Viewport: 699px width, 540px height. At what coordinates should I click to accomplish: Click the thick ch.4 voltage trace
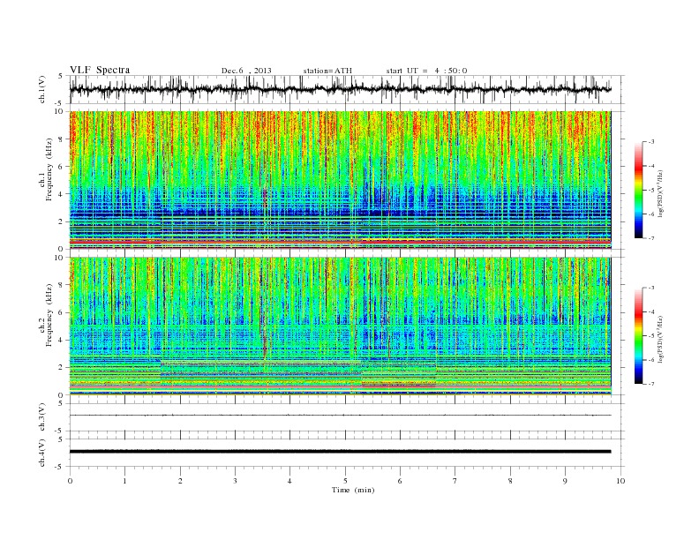pyautogui.click(x=340, y=452)
